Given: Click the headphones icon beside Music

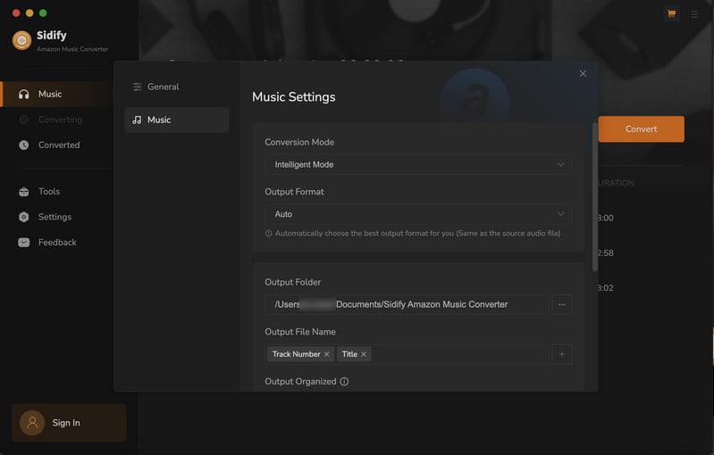Looking at the screenshot, I should click(x=23, y=94).
